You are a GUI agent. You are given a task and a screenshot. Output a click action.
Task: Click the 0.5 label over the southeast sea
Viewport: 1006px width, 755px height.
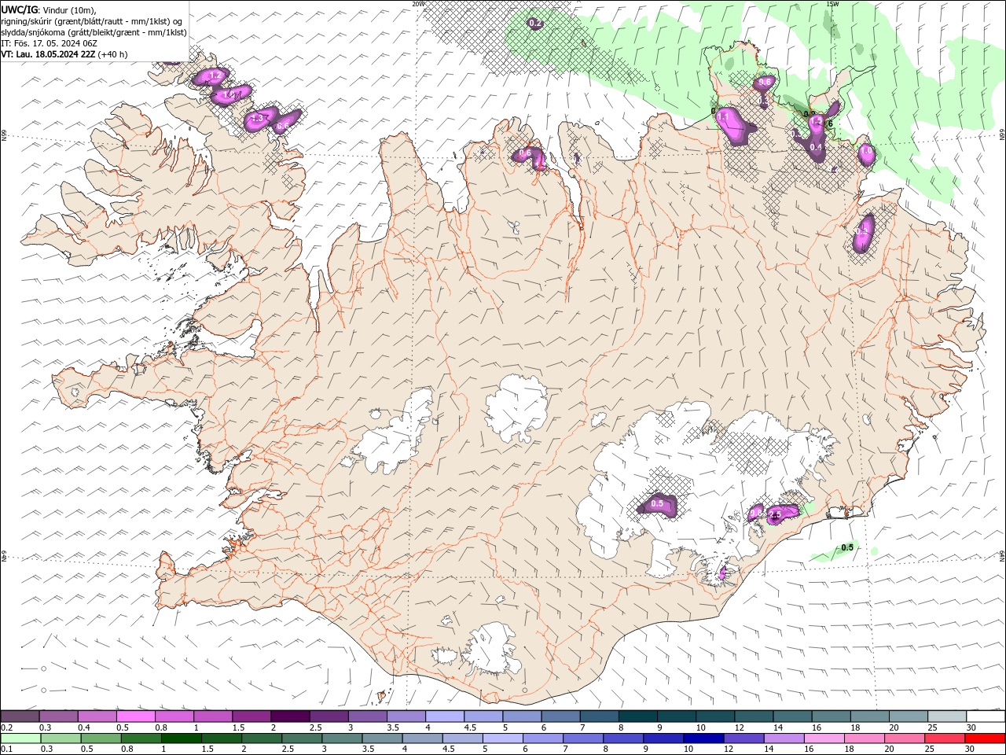coord(847,547)
